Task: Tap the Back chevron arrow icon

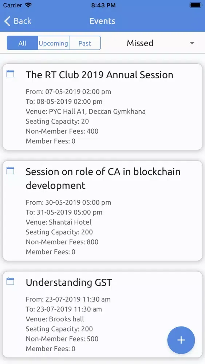Action: pyautogui.click(x=7, y=21)
